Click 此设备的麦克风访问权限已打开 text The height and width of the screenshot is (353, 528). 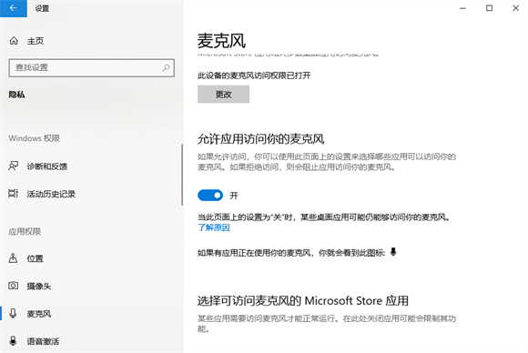pos(254,76)
